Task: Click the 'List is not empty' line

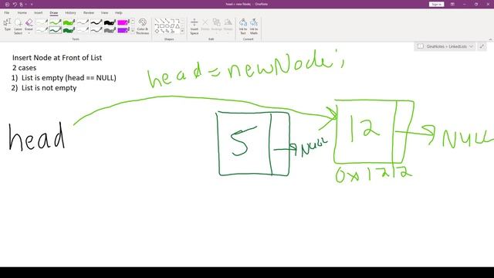Action: (x=49, y=88)
